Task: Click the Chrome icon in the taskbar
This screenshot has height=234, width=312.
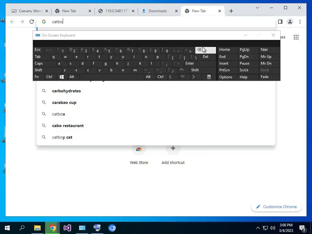Action: (x=52, y=228)
